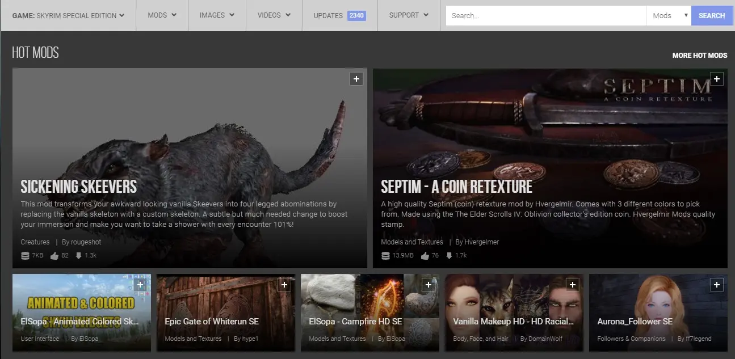Click the blue SEARCH button
735x359 pixels.
coord(712,16)
